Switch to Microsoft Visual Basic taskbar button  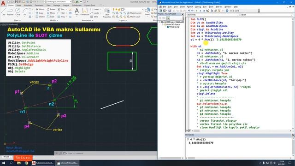coord(67,163)
